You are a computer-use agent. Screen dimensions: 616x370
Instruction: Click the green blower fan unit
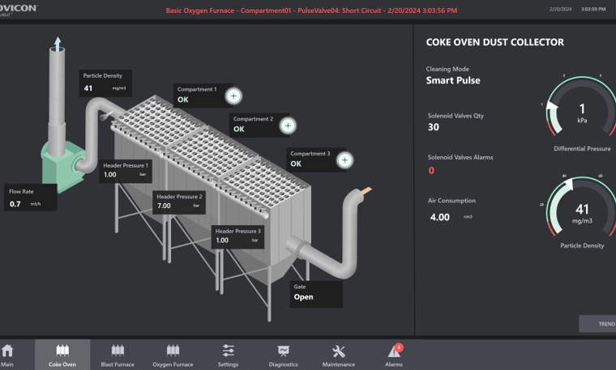pyautogui.click(x=63, y=167)
